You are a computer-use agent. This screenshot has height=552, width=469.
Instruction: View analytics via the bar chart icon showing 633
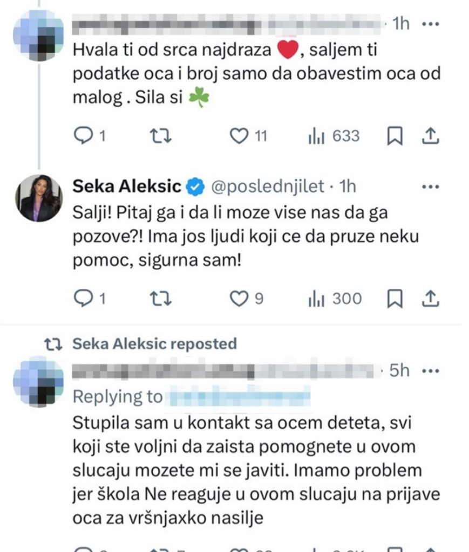click(318, 136)
